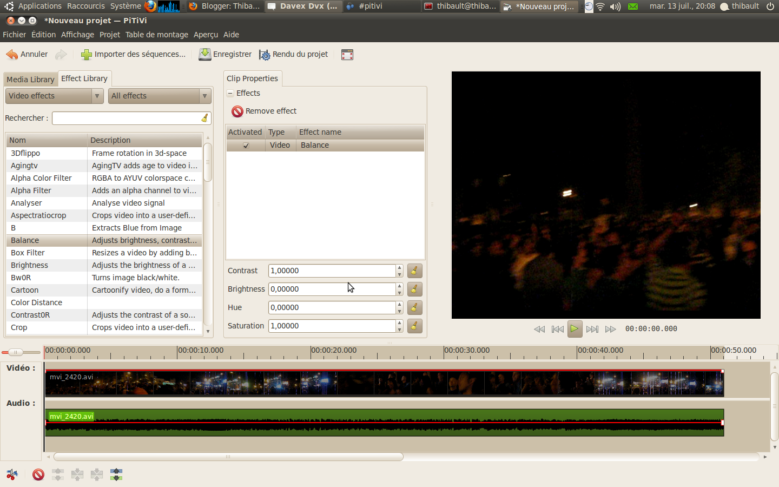Open the Video effects dropdown

click(x=54, y=96)
